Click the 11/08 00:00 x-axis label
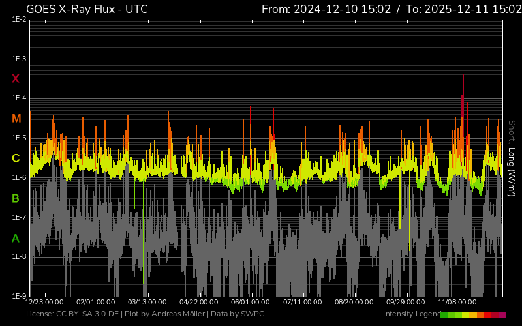Screen dimensions: 522x326 tap(457, 303)
